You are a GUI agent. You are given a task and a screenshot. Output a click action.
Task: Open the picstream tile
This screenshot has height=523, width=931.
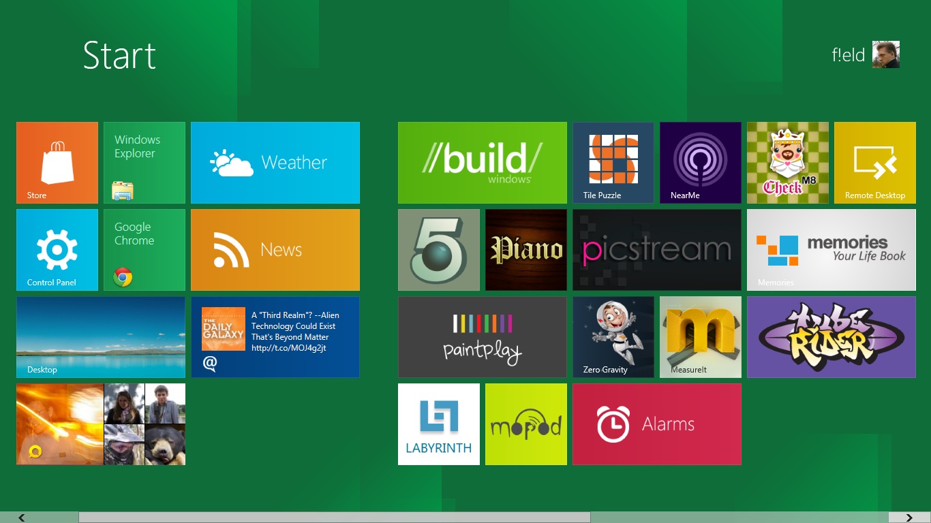657,250
